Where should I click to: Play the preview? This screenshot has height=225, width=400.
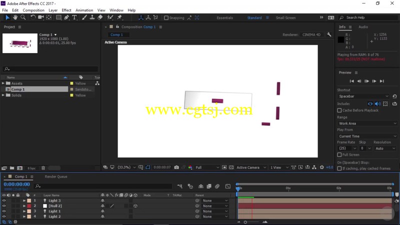366,81
